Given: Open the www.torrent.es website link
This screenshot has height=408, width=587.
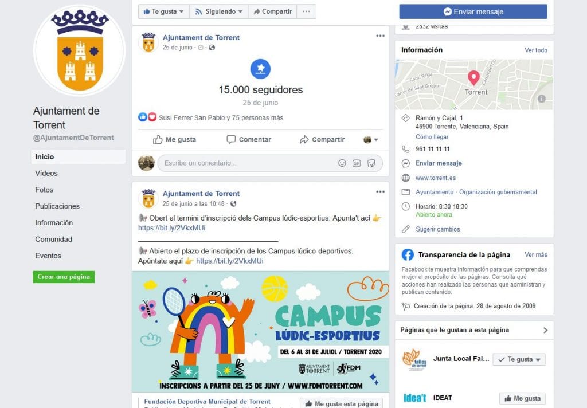Looking at the screenshot, I should tap(436, 178).
